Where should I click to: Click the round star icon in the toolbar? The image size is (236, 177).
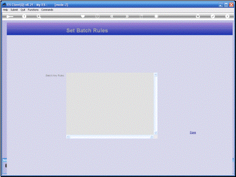(198, 17)
